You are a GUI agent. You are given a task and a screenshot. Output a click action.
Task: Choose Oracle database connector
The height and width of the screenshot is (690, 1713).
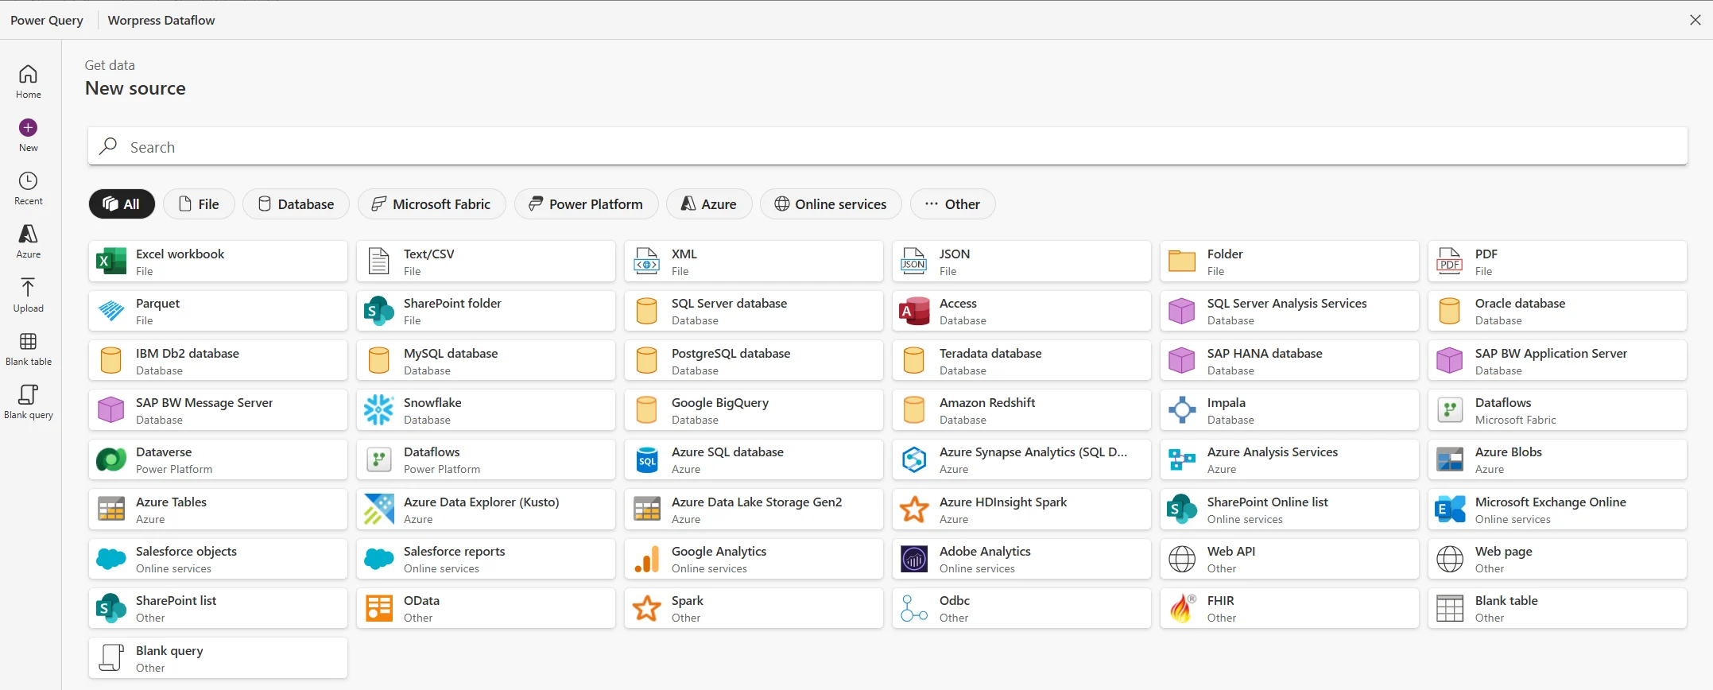1557,311
